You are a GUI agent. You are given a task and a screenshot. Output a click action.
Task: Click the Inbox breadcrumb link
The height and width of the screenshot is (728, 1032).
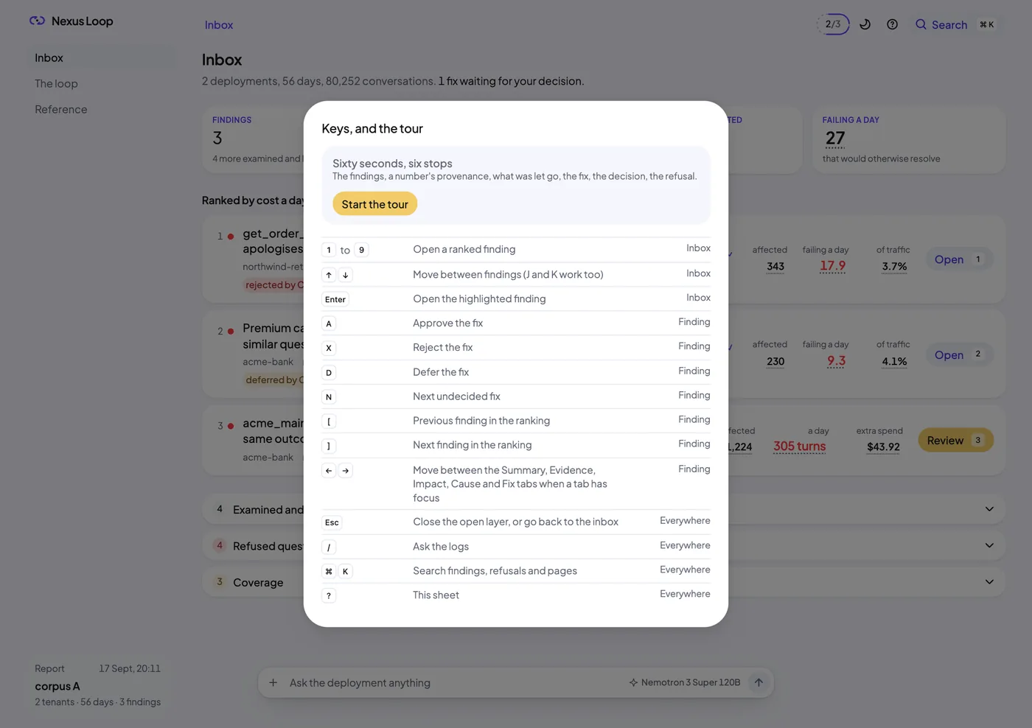tap(219, 24)
